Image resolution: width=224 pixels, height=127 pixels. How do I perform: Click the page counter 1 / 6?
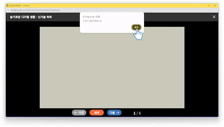[x=137, y=113]
